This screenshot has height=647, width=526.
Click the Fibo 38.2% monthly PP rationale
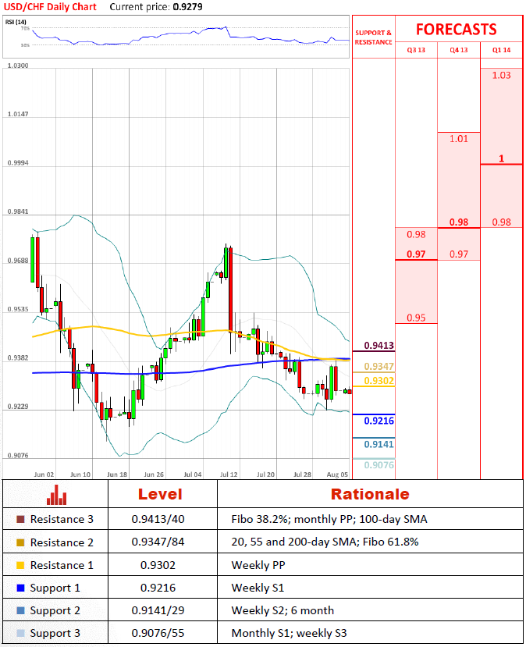[x=329, y=519]
